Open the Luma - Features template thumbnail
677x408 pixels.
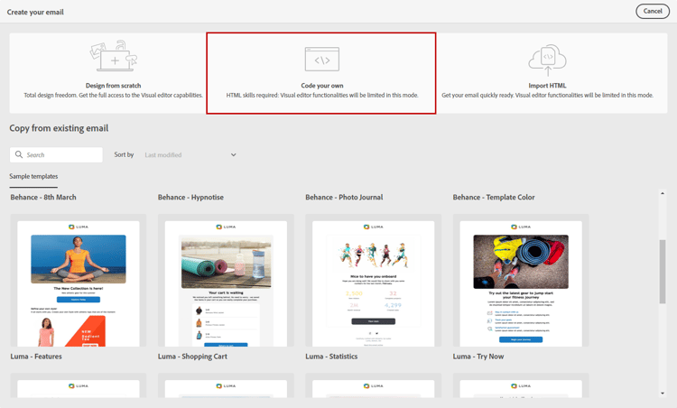pos(79,280)
